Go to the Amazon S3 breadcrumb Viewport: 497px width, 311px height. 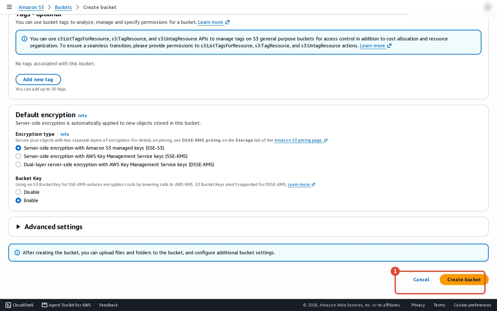pos(31,7)
